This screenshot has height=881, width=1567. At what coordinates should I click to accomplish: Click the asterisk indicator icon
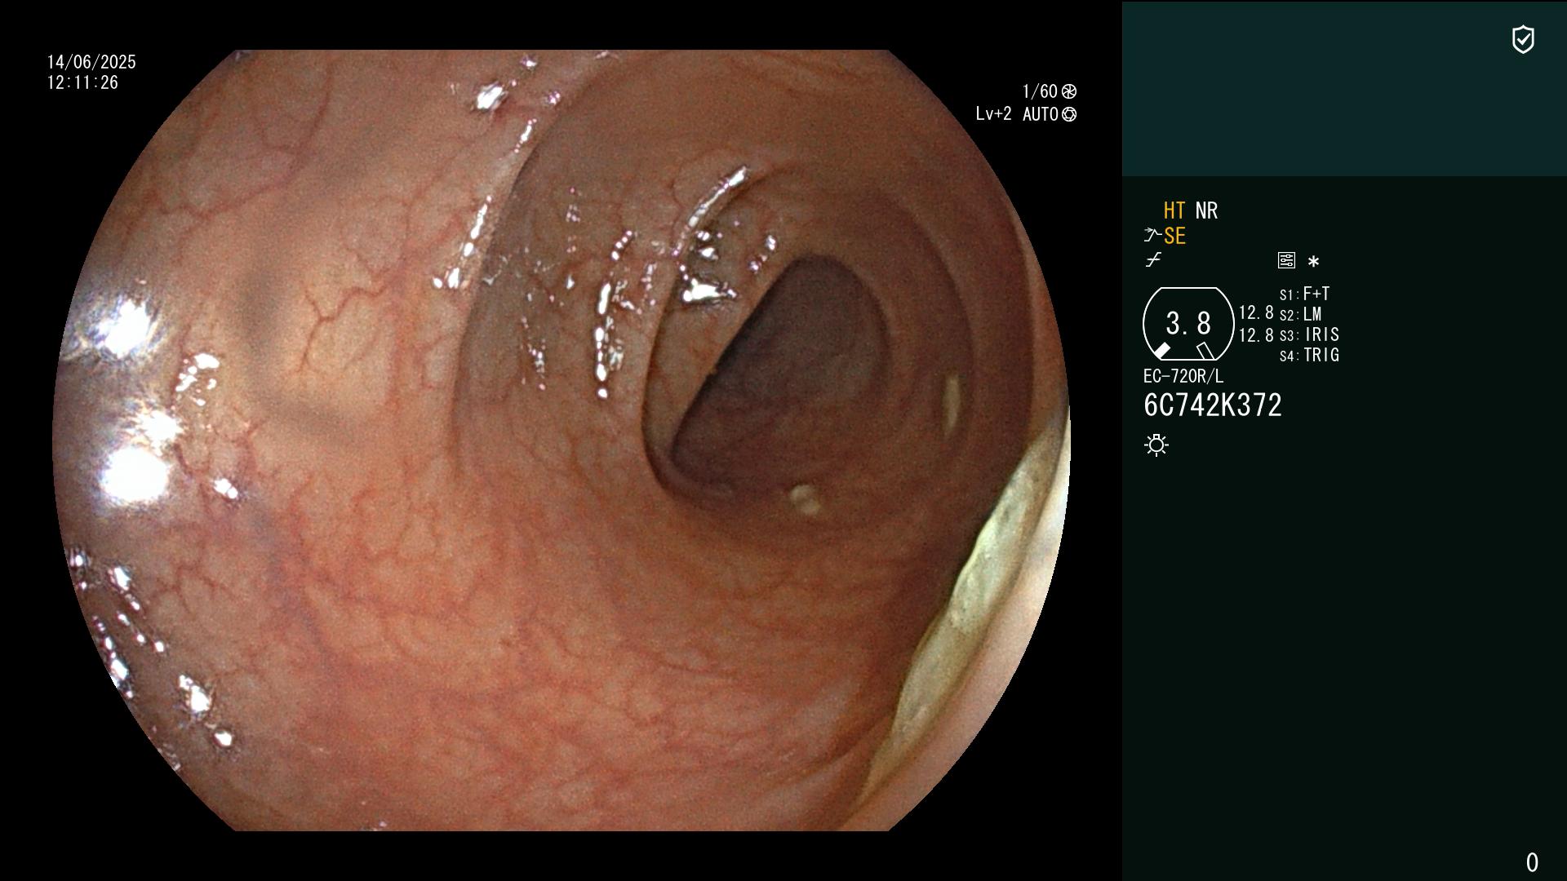(1313, 261)
